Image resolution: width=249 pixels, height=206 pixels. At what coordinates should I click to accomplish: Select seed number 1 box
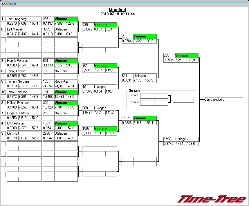coord(3,19)
